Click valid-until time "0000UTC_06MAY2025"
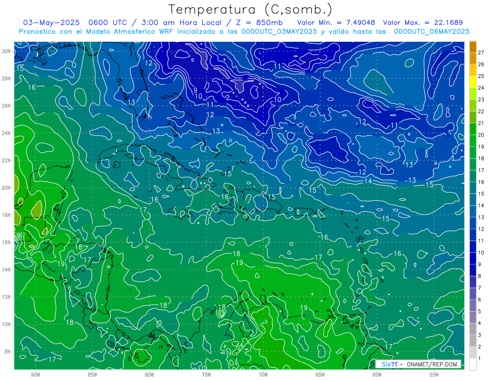This screenshot has width=492, height=380. pyautogui.click(x=432, y=32)
